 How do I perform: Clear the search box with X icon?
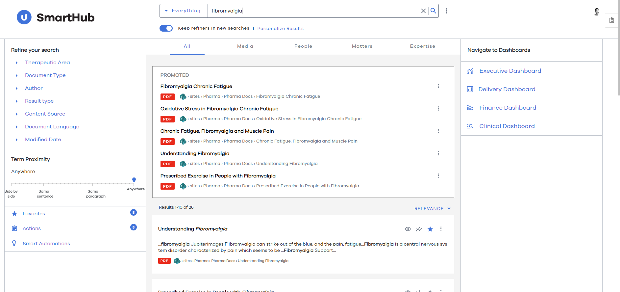423,11
